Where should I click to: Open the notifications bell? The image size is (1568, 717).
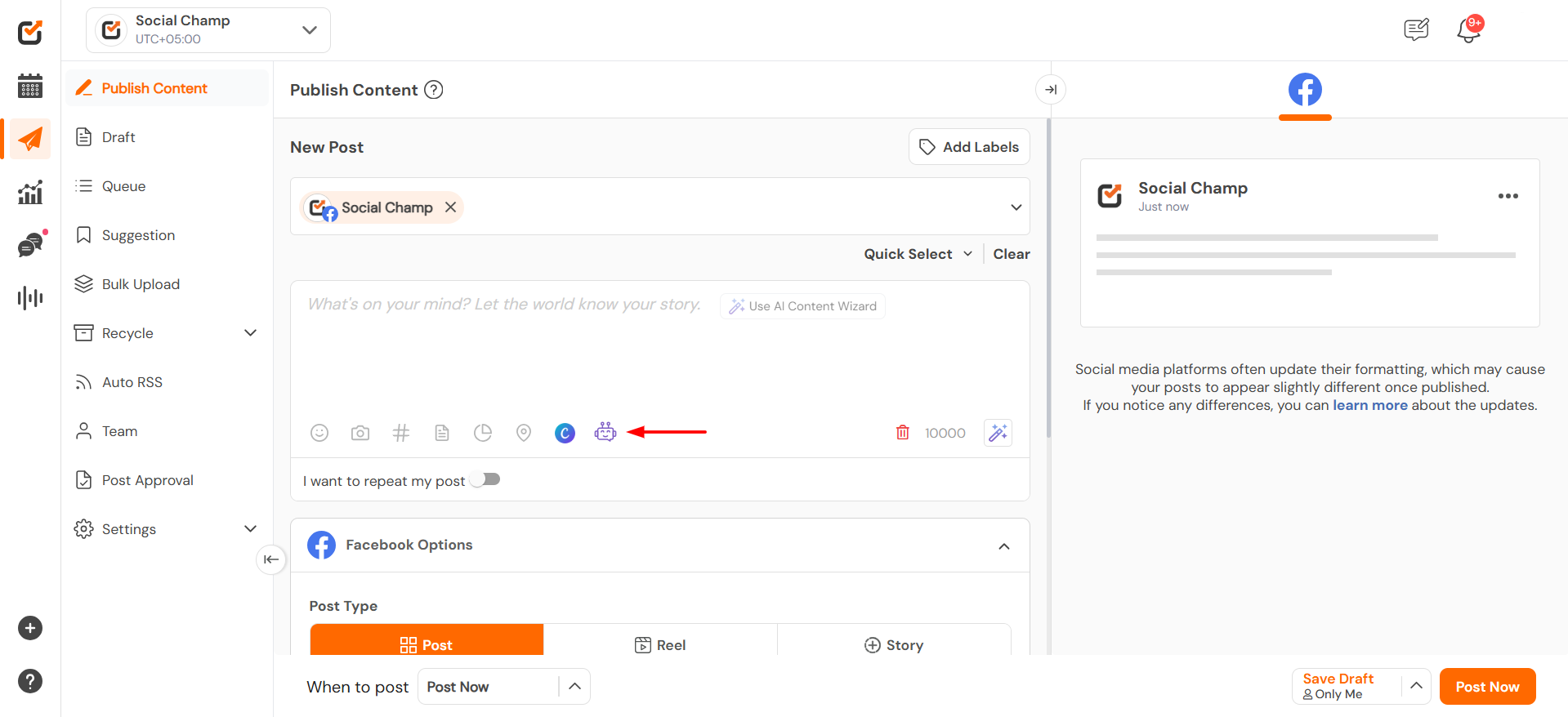[1469, 29]
